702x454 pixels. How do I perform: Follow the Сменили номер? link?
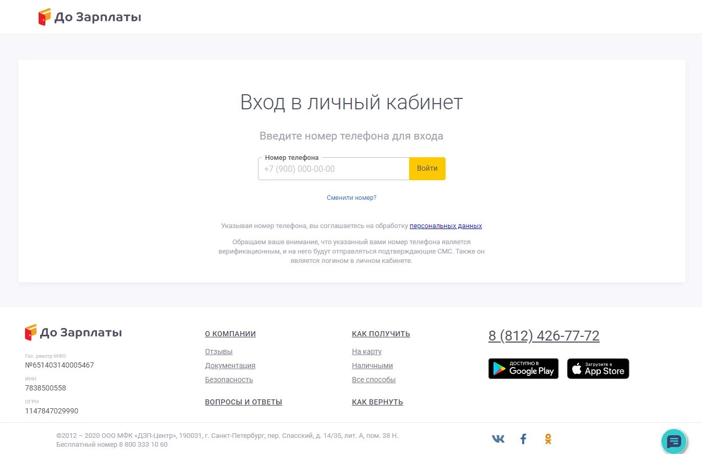(351, 198)
